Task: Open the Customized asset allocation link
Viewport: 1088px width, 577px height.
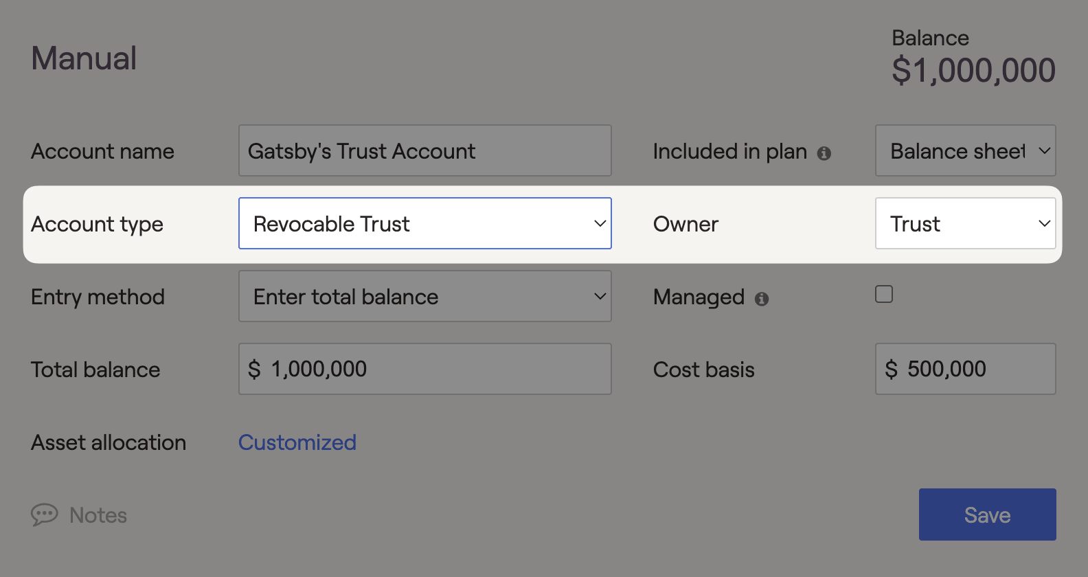Action: [x=297, y=442]
